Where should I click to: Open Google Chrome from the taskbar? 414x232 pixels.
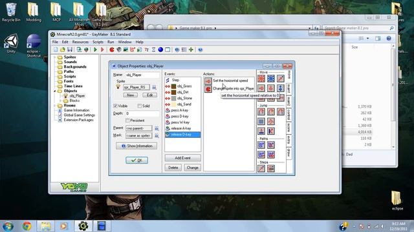pos(27,226)
